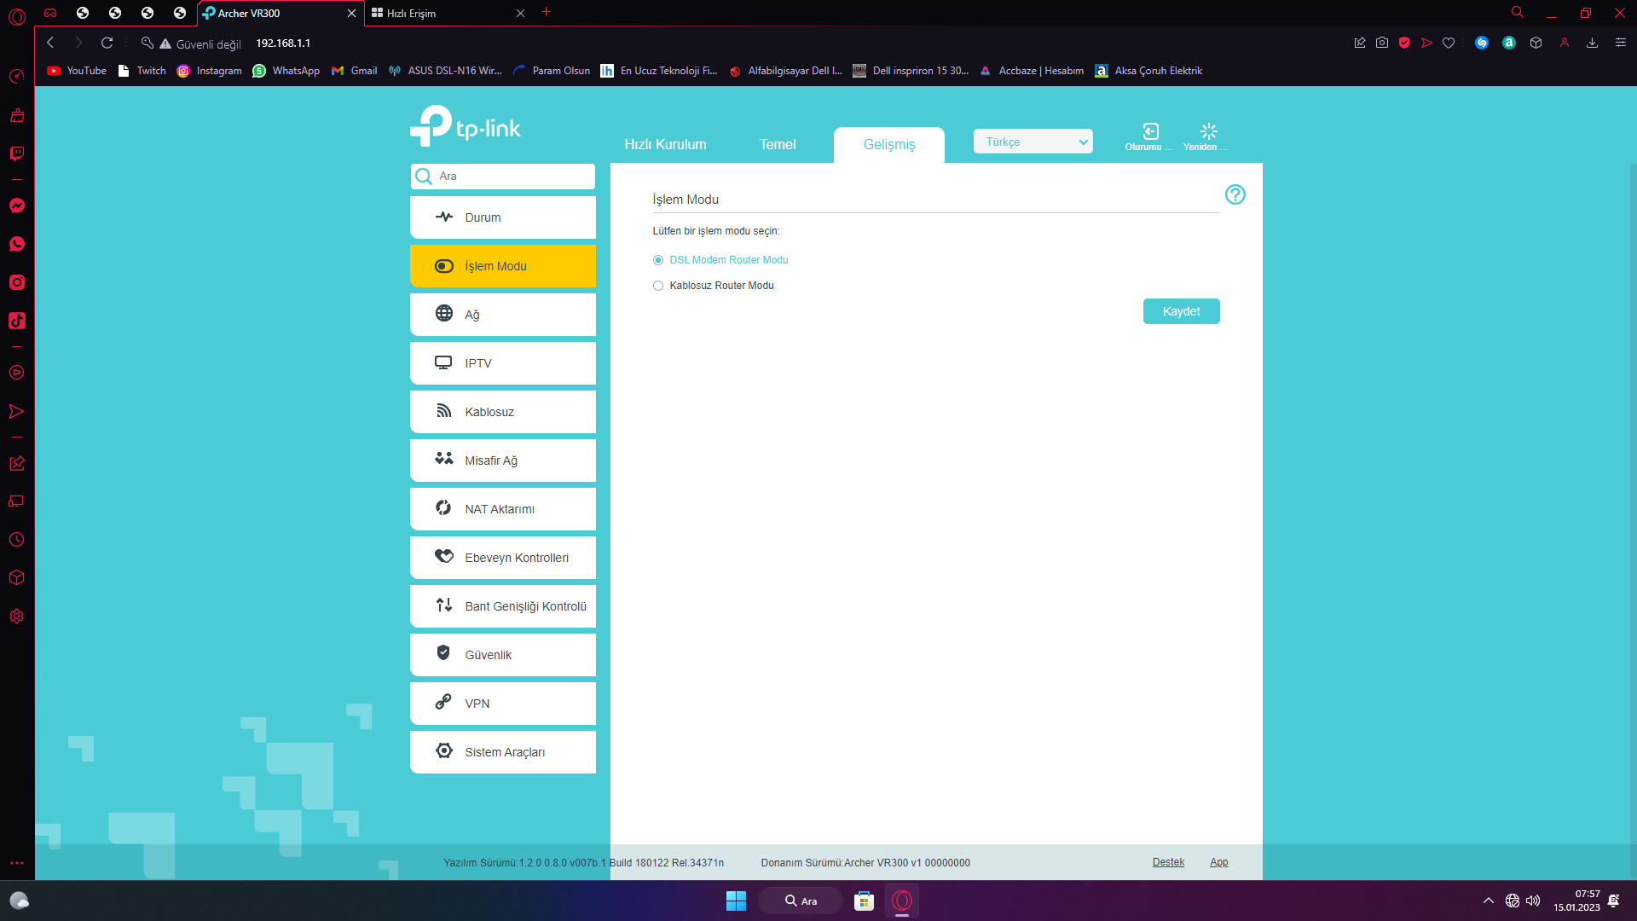Select DSL Modem Router Modu option
The height and width of the screenshot is (921, 1637).
click(658, 260)
